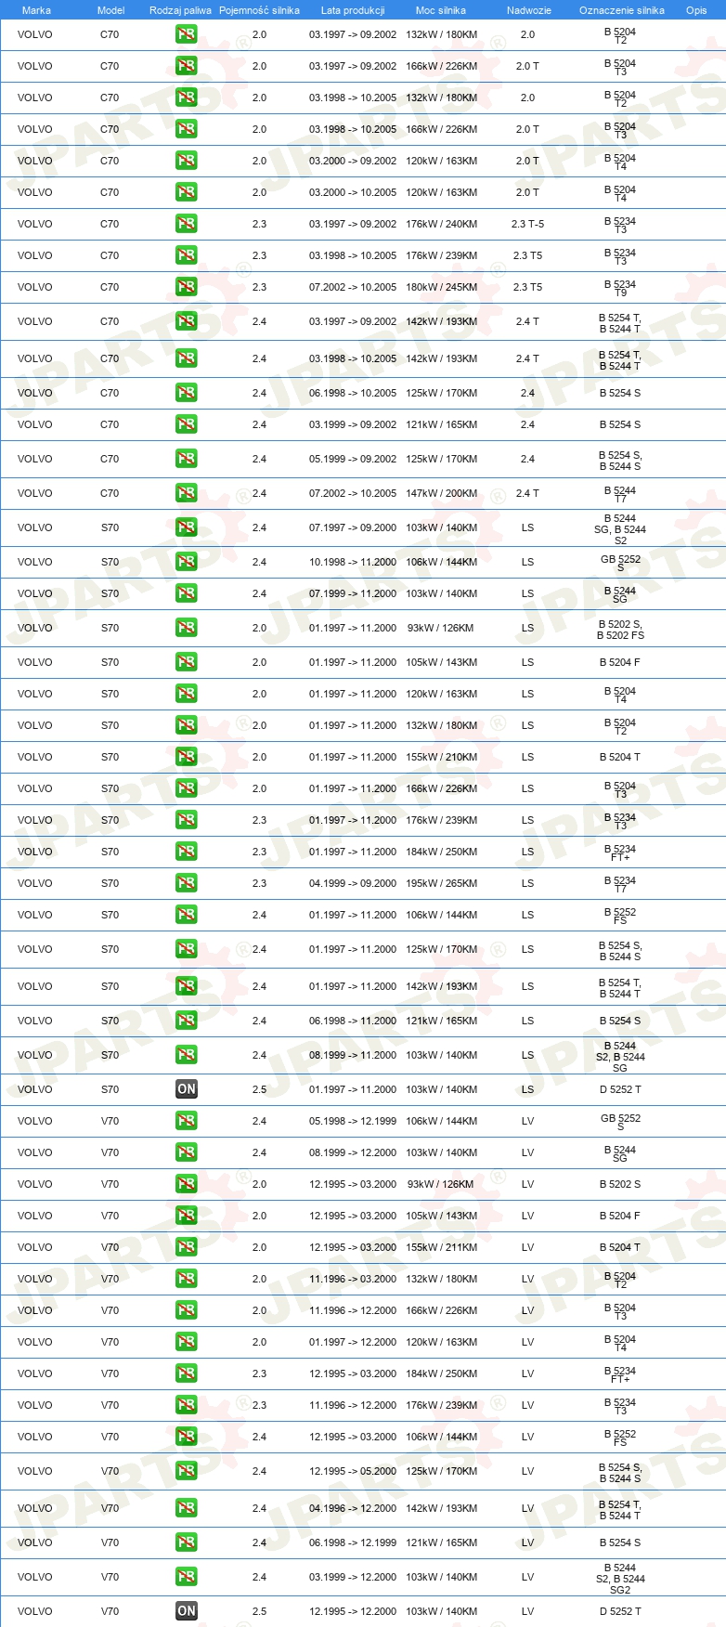Click petrol icon in S70 142kW / 193KM row

(187, 986)
